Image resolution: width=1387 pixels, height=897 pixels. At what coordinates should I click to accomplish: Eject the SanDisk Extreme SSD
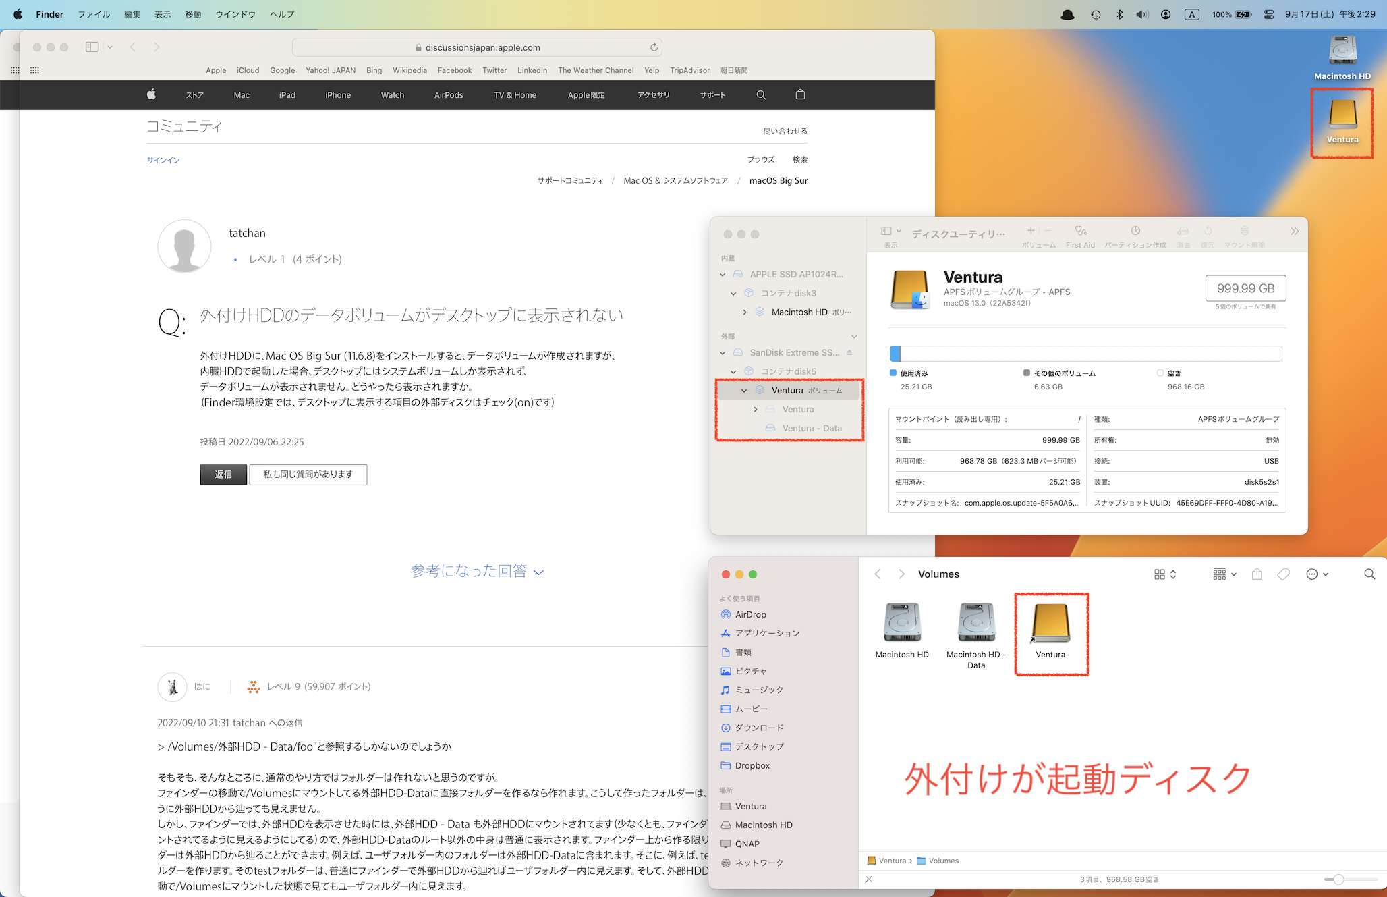tap(849, 352)
